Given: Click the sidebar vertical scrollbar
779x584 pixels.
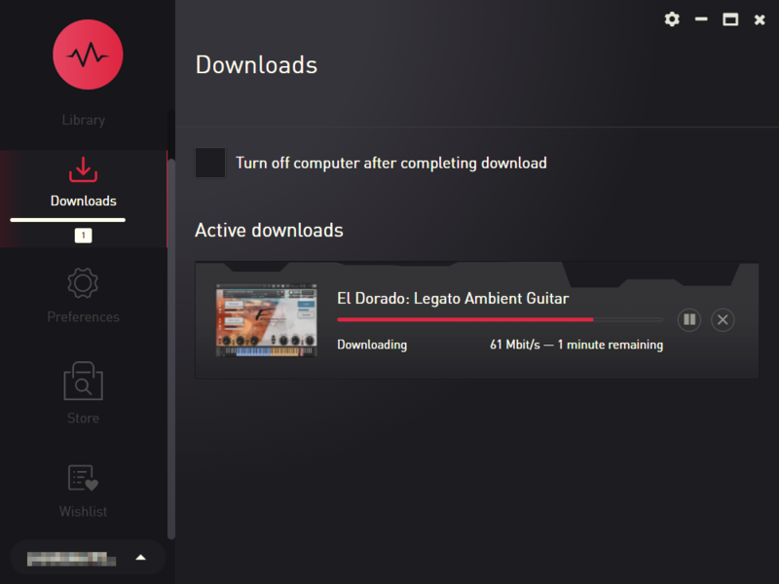Looking at the screenshot, I should [171, 348].
